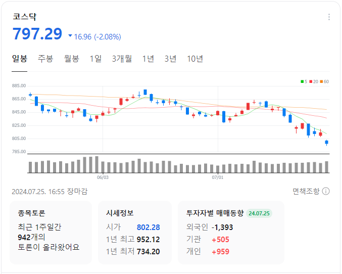342x274 pixels.
Task: Click the last blue candlestick near 797
Action: [326, 143]
